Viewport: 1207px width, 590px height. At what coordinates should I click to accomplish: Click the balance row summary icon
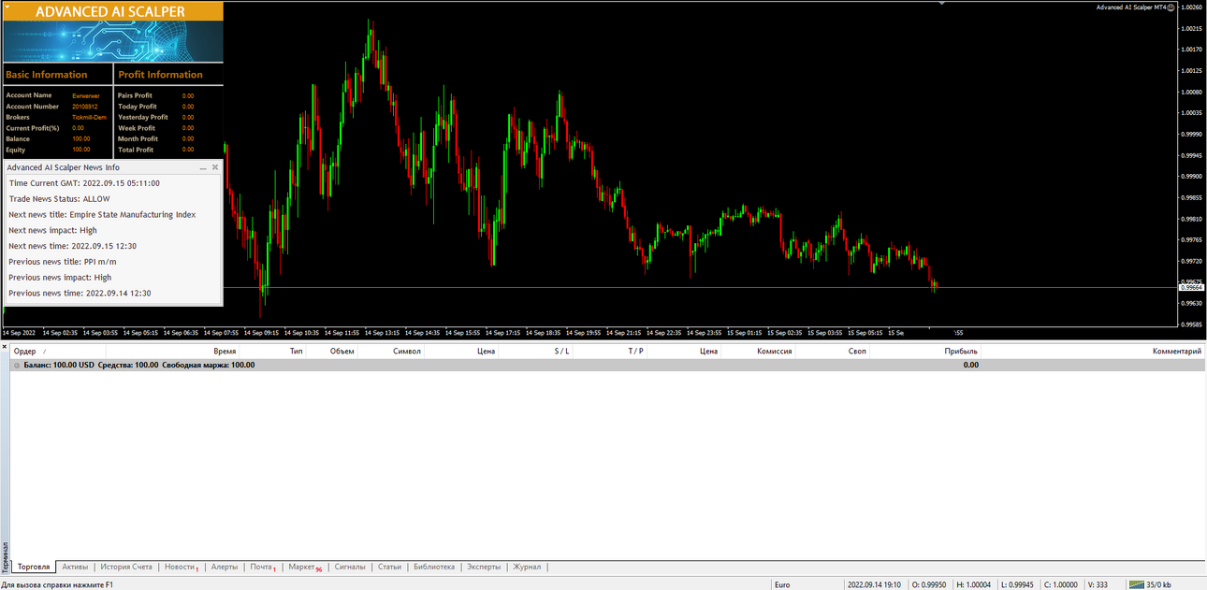(17, 365)
